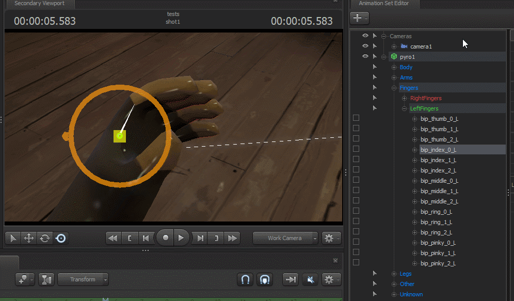
Task: Open the Transform dropdown
Action: click(83, 279)
